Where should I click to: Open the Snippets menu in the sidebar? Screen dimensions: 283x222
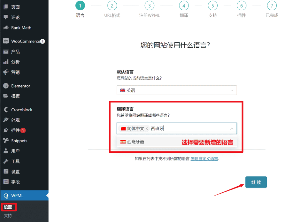[20, 140]
